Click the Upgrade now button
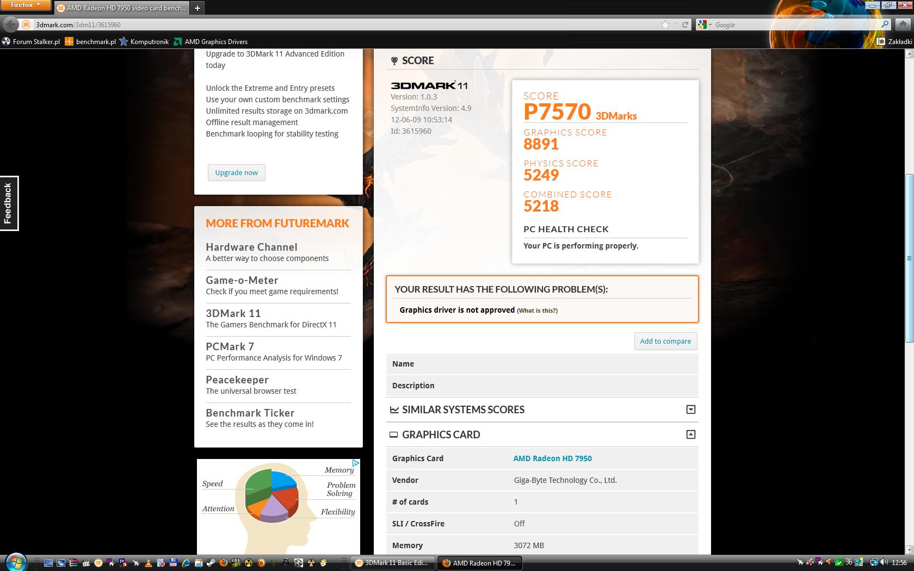This screenshot has height=571, width=914. coord(237,172)
